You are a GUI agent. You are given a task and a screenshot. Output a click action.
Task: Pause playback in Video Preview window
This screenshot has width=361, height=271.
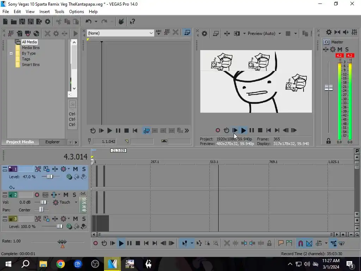252,131
